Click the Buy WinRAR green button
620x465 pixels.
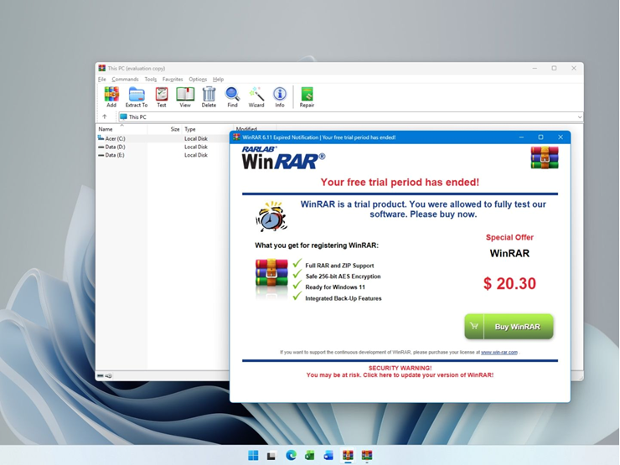(x=509, y=327)
